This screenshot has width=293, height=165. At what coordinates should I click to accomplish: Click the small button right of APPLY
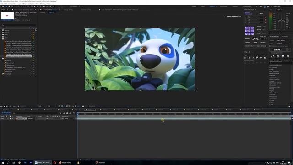(x=289, y=50)
